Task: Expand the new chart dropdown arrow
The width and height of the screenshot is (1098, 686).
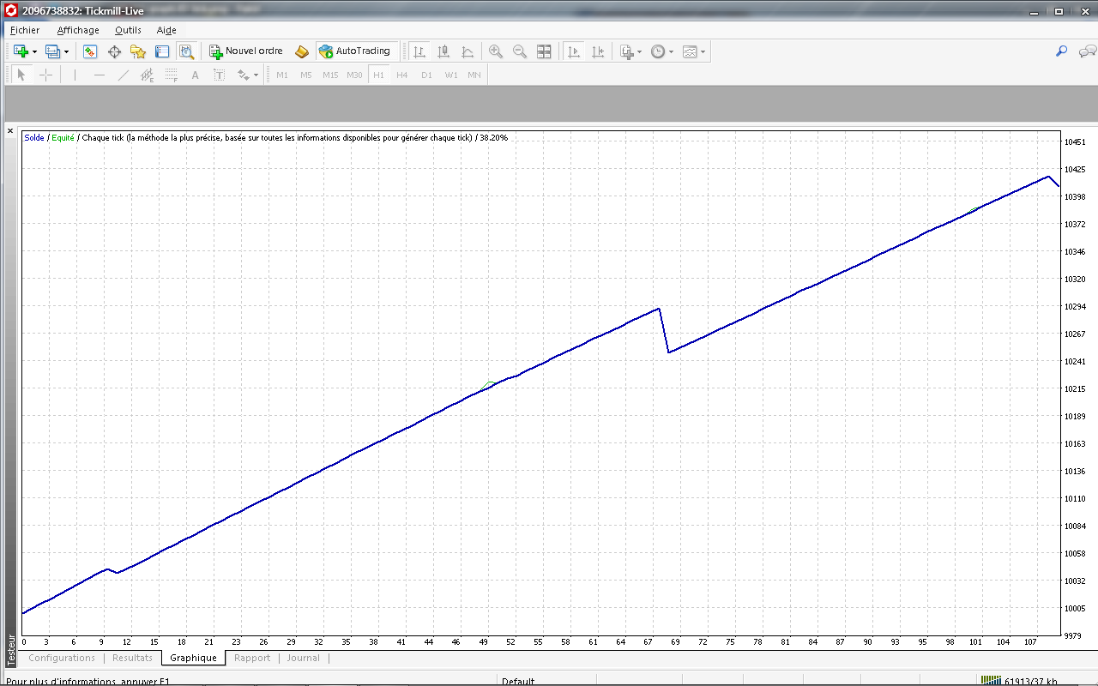Action: [34, 52]
